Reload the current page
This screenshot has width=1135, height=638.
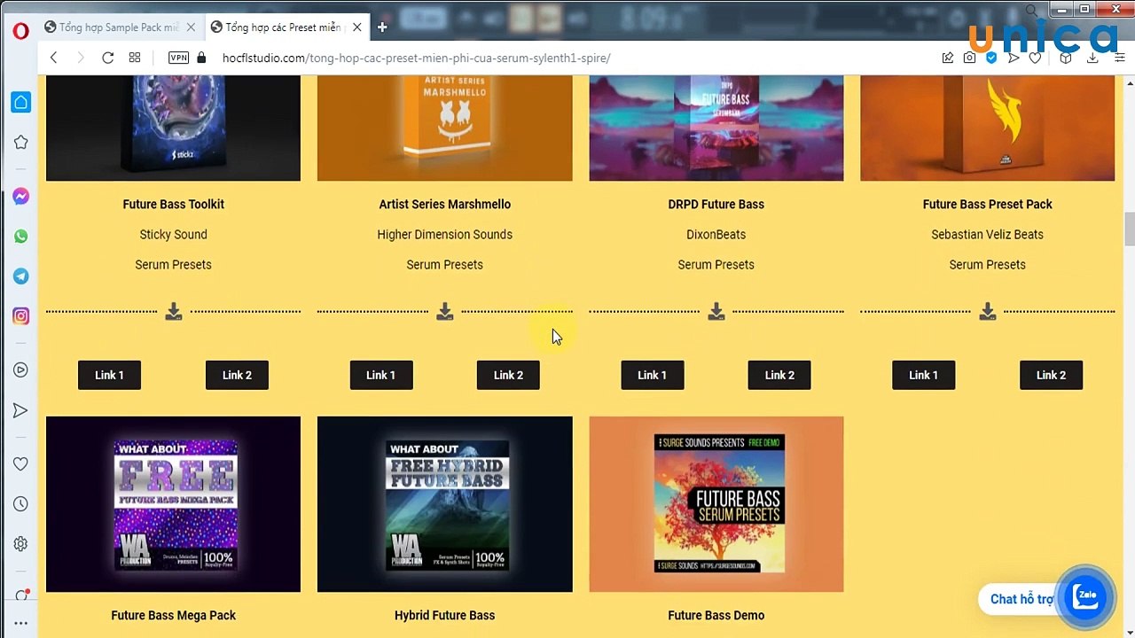[x=107, y=58]
